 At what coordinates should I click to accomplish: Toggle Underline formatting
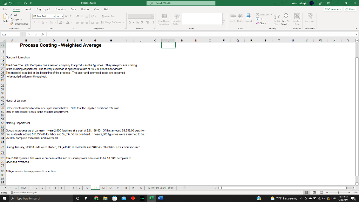(x=43, y=22)
